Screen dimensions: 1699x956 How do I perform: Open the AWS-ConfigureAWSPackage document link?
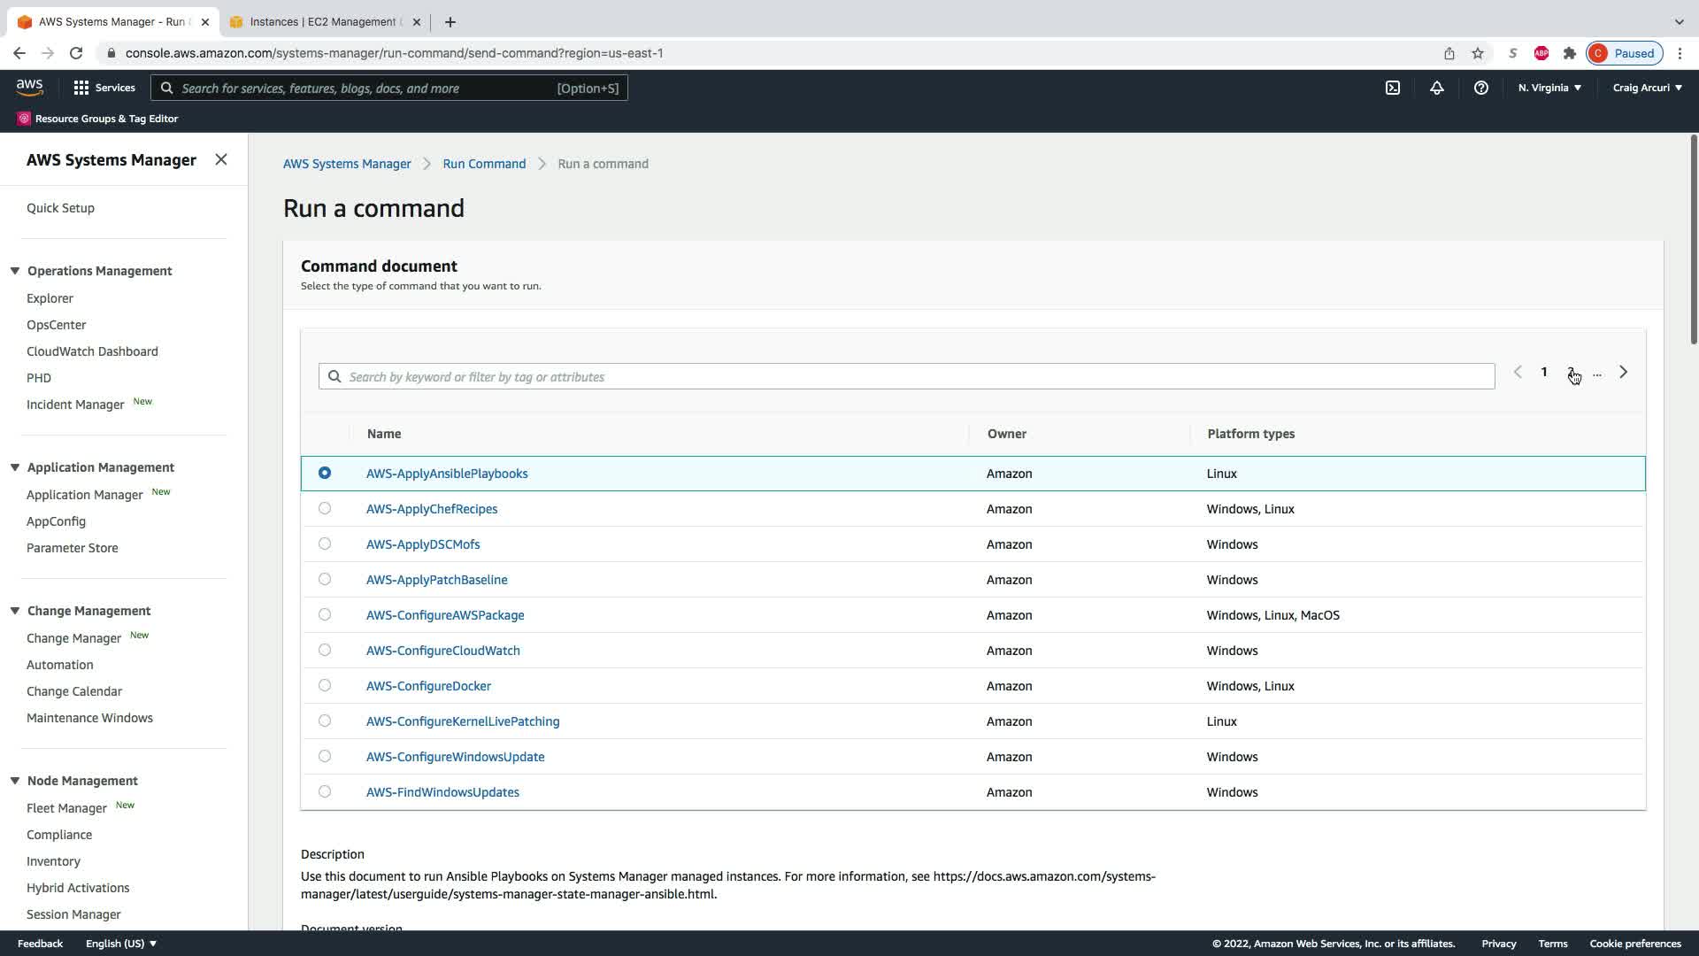(x=445, y=615)
